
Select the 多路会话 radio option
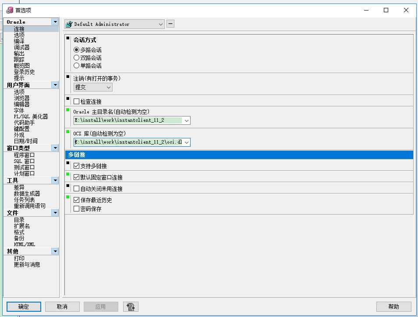coord(76,50)
